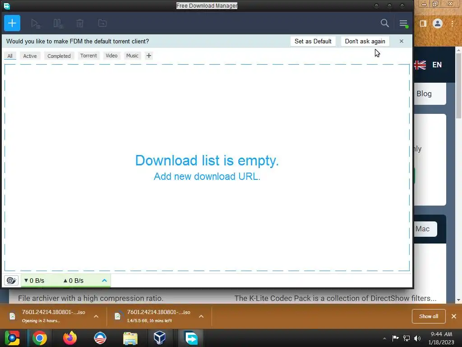Click Free Download Manager taskbar icon
This screenshot has width=462, height=347.
coord(191,338)
